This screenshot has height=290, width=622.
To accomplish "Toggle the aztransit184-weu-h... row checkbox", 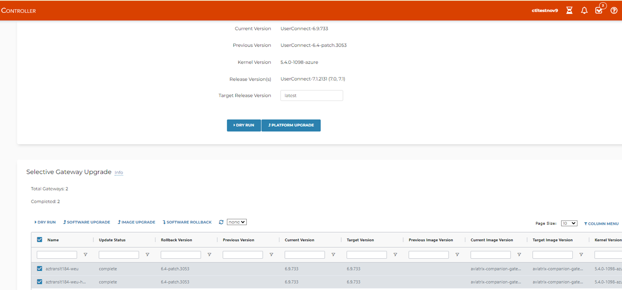I will pyautogui.click(x=39, y=282).
